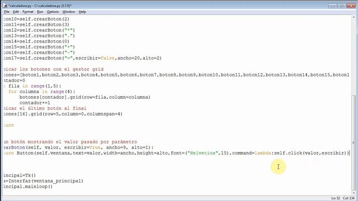Click the line with crearBoton("-")
The height and width of the screenshot is (201, 358).
click(39, 52)
